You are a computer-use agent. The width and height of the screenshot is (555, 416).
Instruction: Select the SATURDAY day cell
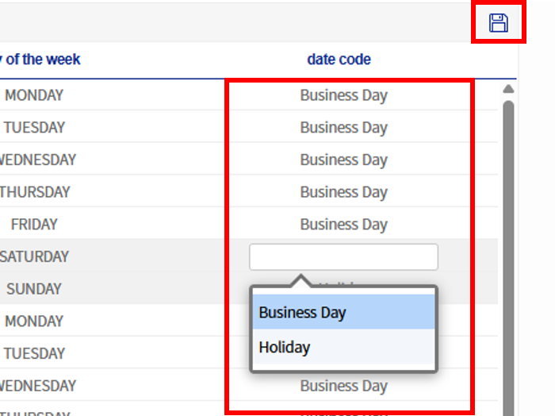(34, 256)
